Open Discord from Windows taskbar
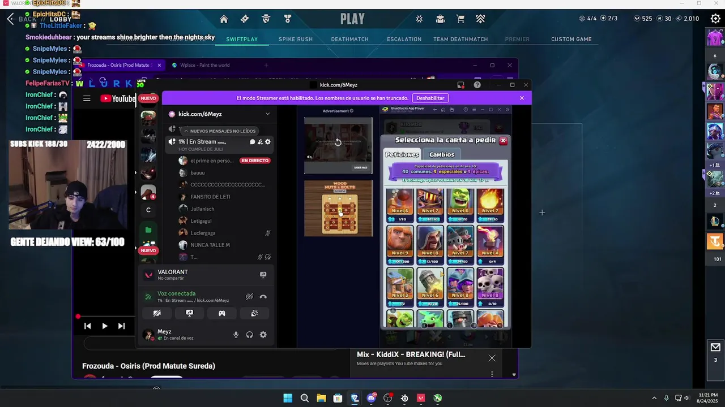This screenshot has width=725, height=407. (x=371, y=398)
